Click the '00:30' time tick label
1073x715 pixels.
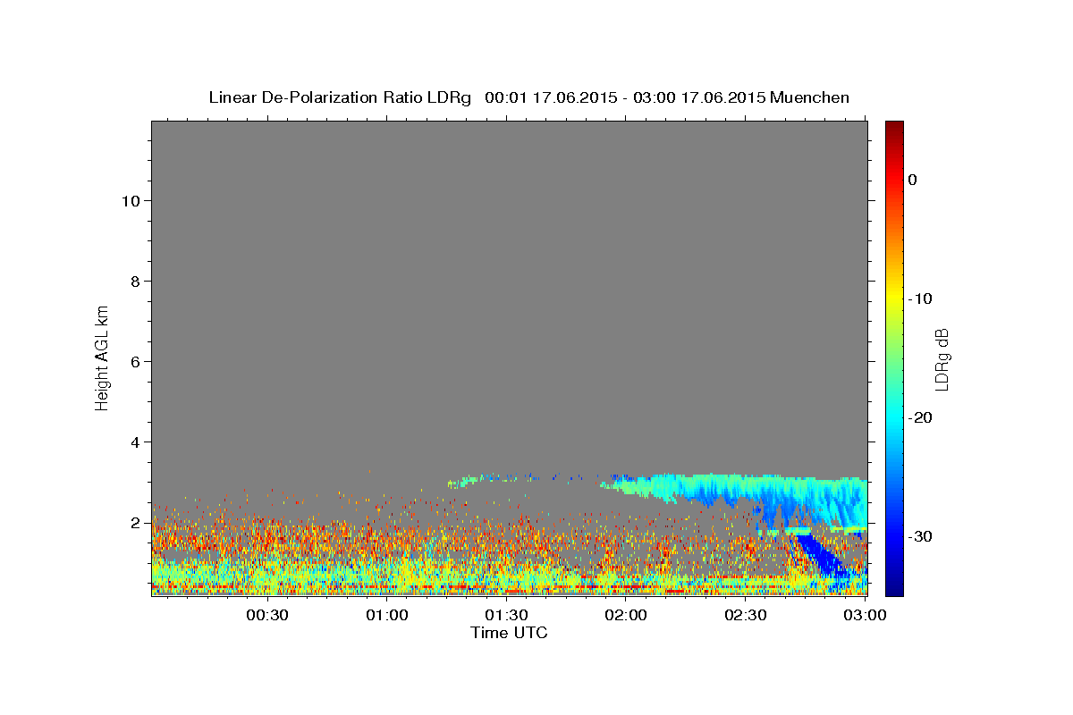click(266, 615)
